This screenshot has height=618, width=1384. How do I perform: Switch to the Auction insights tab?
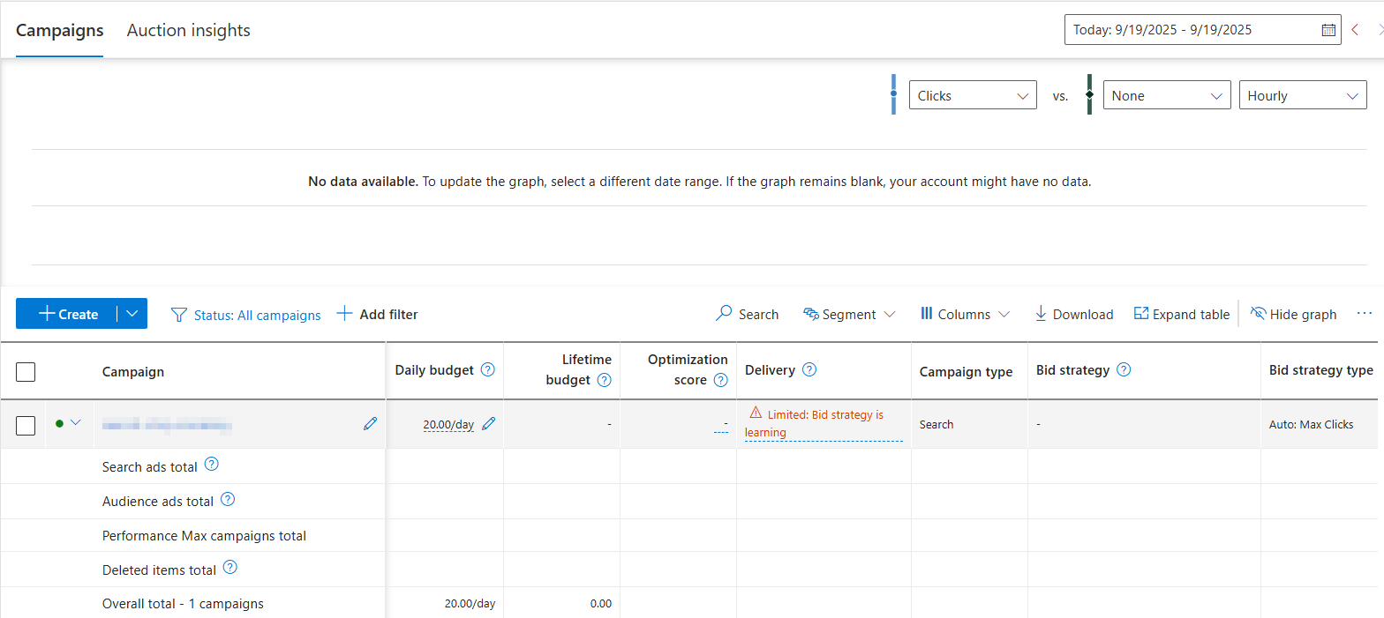point(189,30)
